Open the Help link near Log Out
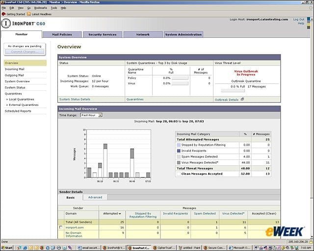314x251 pixels. click(301, 23)
